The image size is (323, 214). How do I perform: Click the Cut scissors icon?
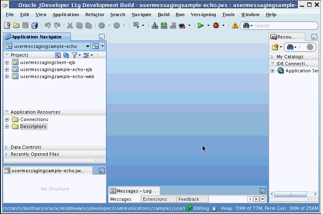(x=70, y=26)
